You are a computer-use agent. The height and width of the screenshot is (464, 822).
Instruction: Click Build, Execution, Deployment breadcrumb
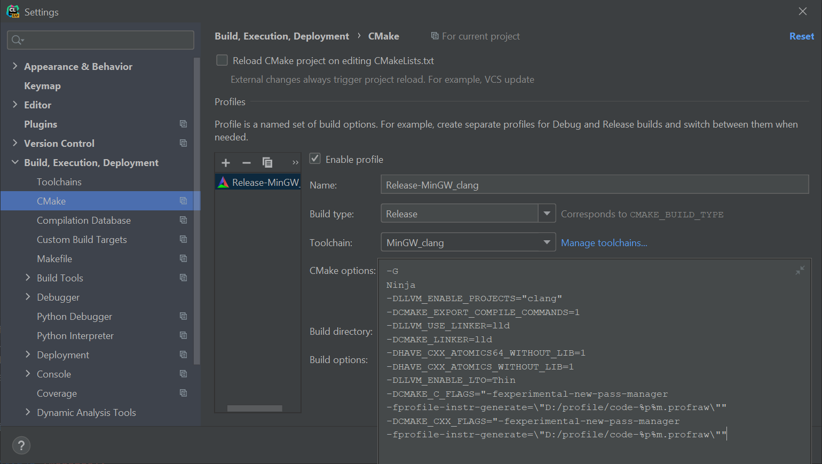(282, 36)
